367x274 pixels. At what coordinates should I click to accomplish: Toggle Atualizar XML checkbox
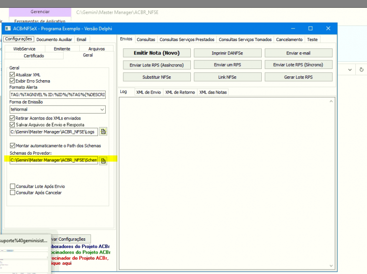pos(12,75)
